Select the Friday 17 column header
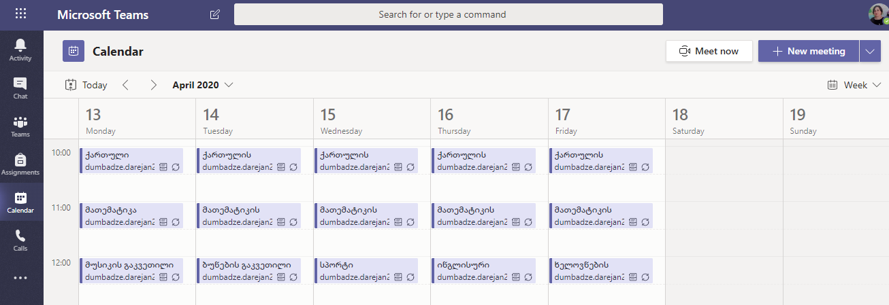Viewport: 889px width, 305px height. pyautogui.click(x=607, y=120)
